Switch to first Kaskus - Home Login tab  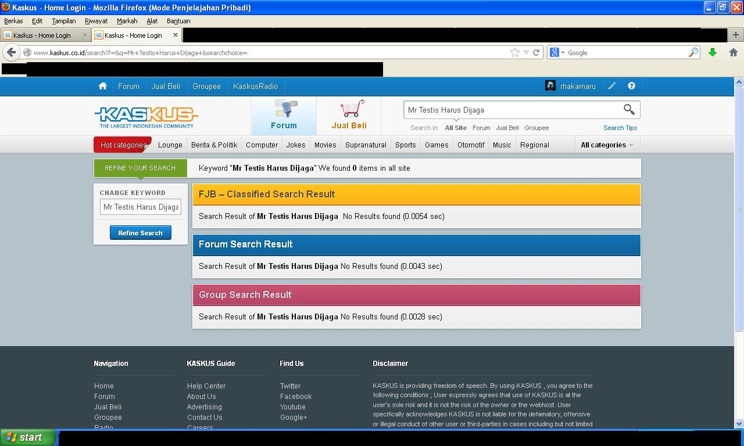(42, 35)
